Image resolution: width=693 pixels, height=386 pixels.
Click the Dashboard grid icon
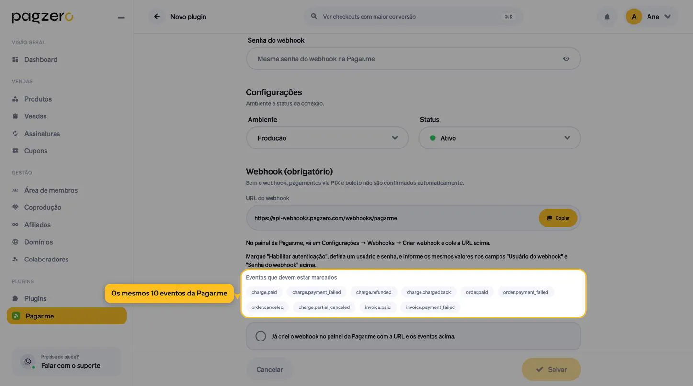(15, 60)
